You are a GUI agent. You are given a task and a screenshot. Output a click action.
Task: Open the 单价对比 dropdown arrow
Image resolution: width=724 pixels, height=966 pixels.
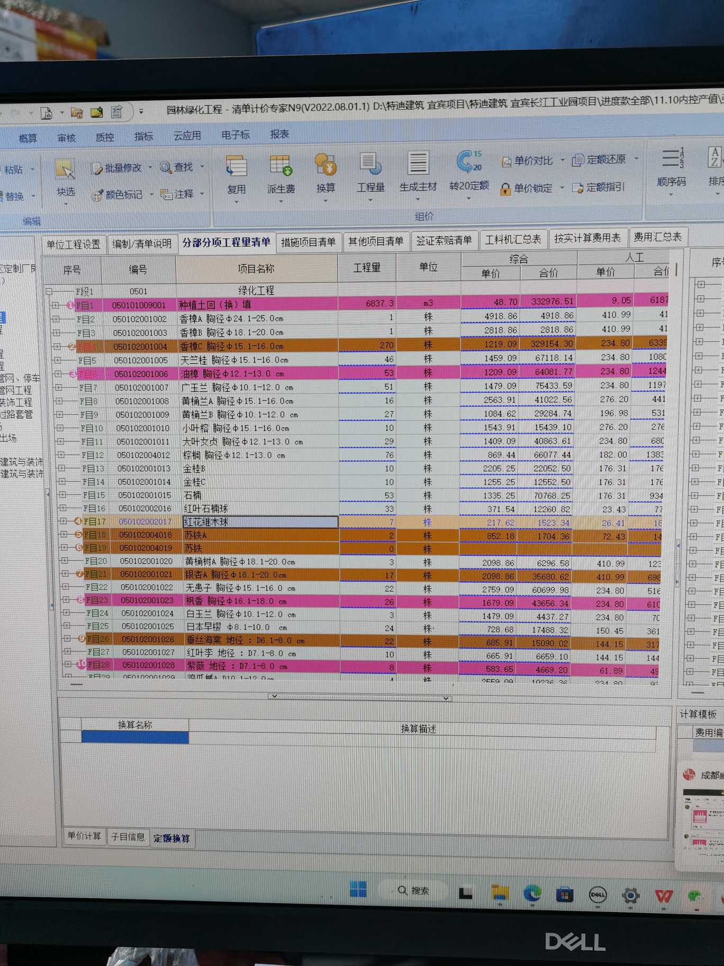coord(562,160)
